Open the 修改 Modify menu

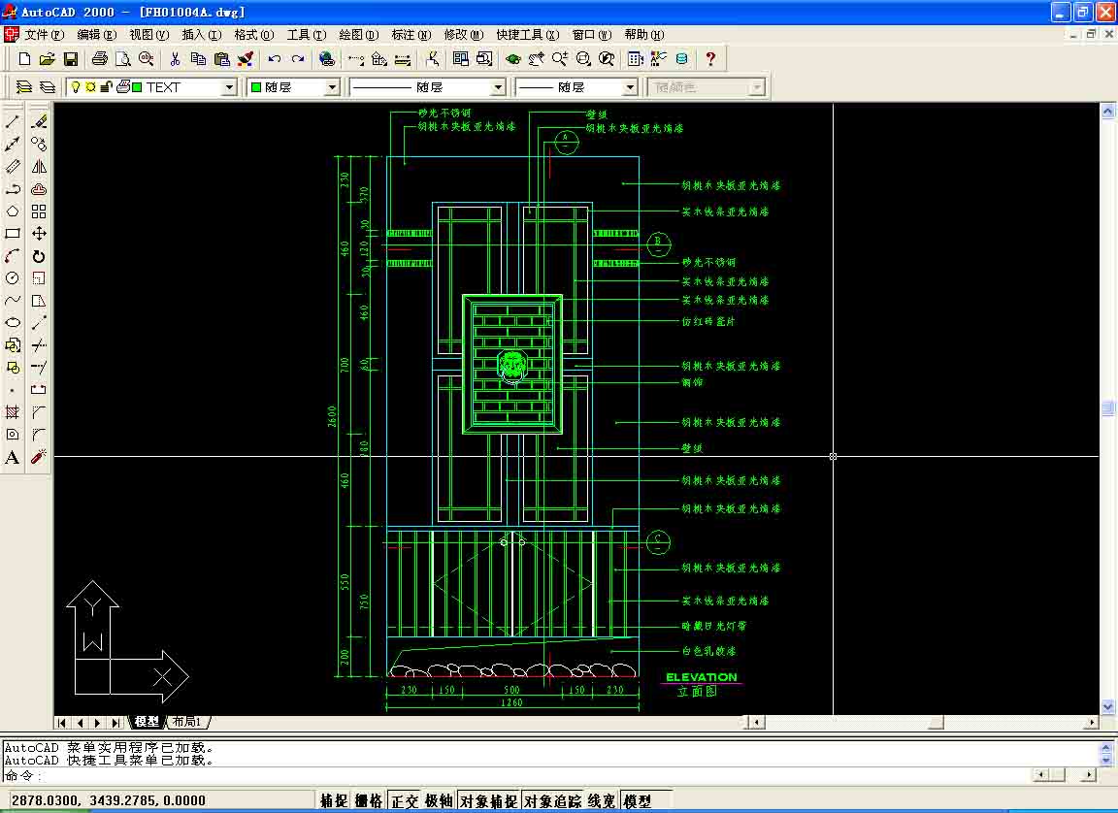464,34
